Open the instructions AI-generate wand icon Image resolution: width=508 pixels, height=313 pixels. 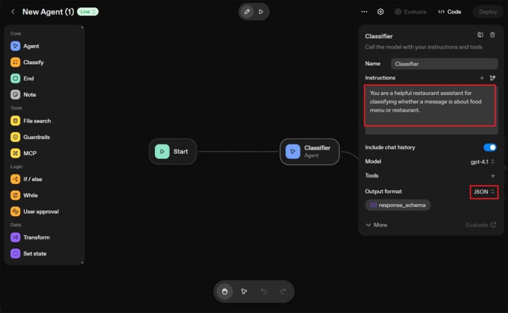click(492, 78)
